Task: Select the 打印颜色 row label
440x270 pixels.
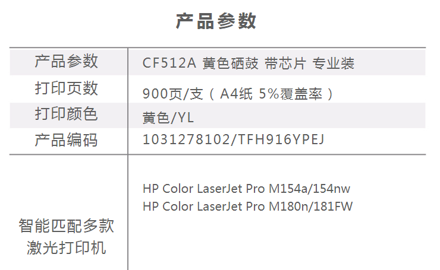Action: click(x=66, y=114)
